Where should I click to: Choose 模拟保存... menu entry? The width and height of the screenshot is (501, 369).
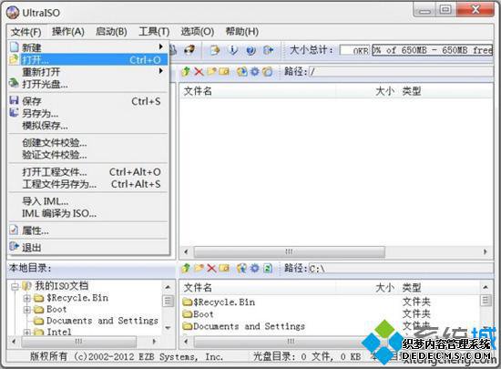87,126
